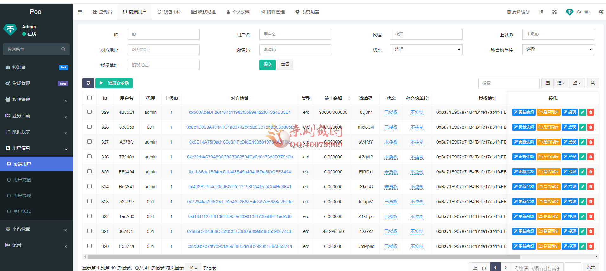Click the green edit icon for user 329
The width and height of the screenshot is (606, 271).
tap(583, 112)
